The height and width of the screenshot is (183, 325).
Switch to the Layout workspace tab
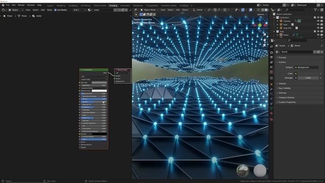point(50,6)
